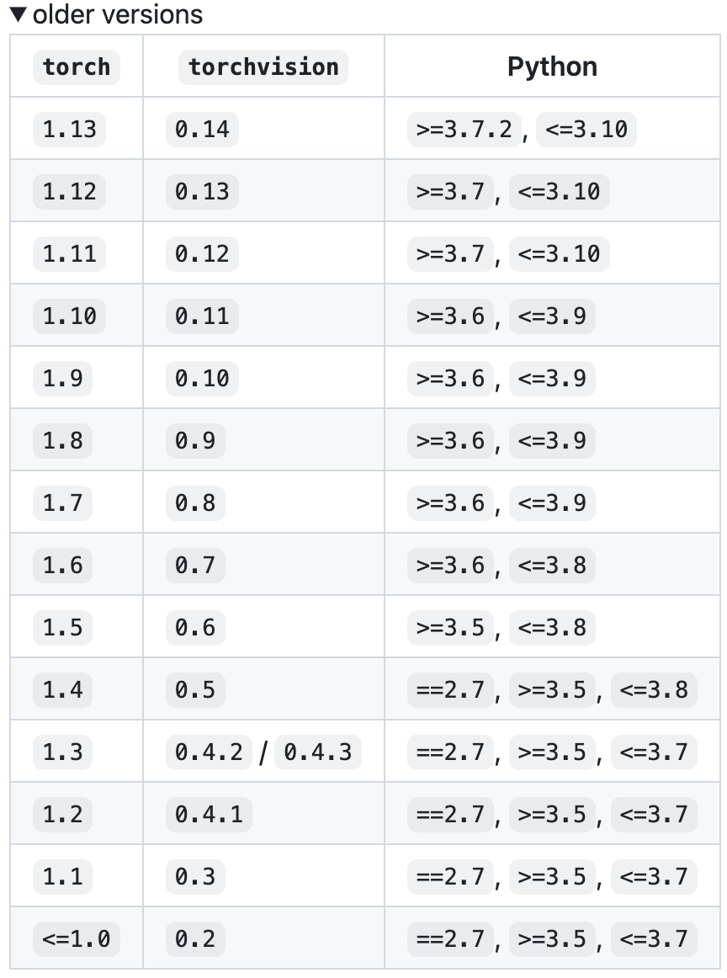This screenshot has width=727, height=978.
Task: Click the Python column header
Action: 553,66
